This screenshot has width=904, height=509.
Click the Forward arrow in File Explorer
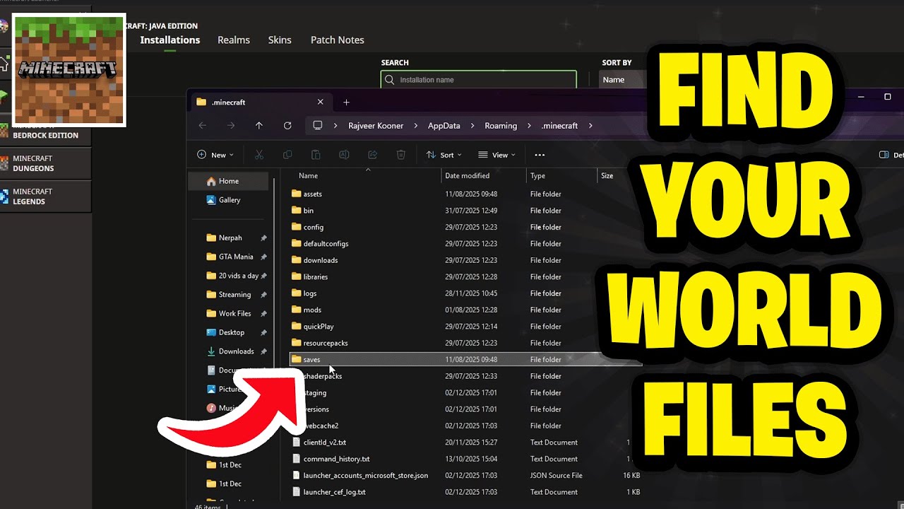pos(231,125)
